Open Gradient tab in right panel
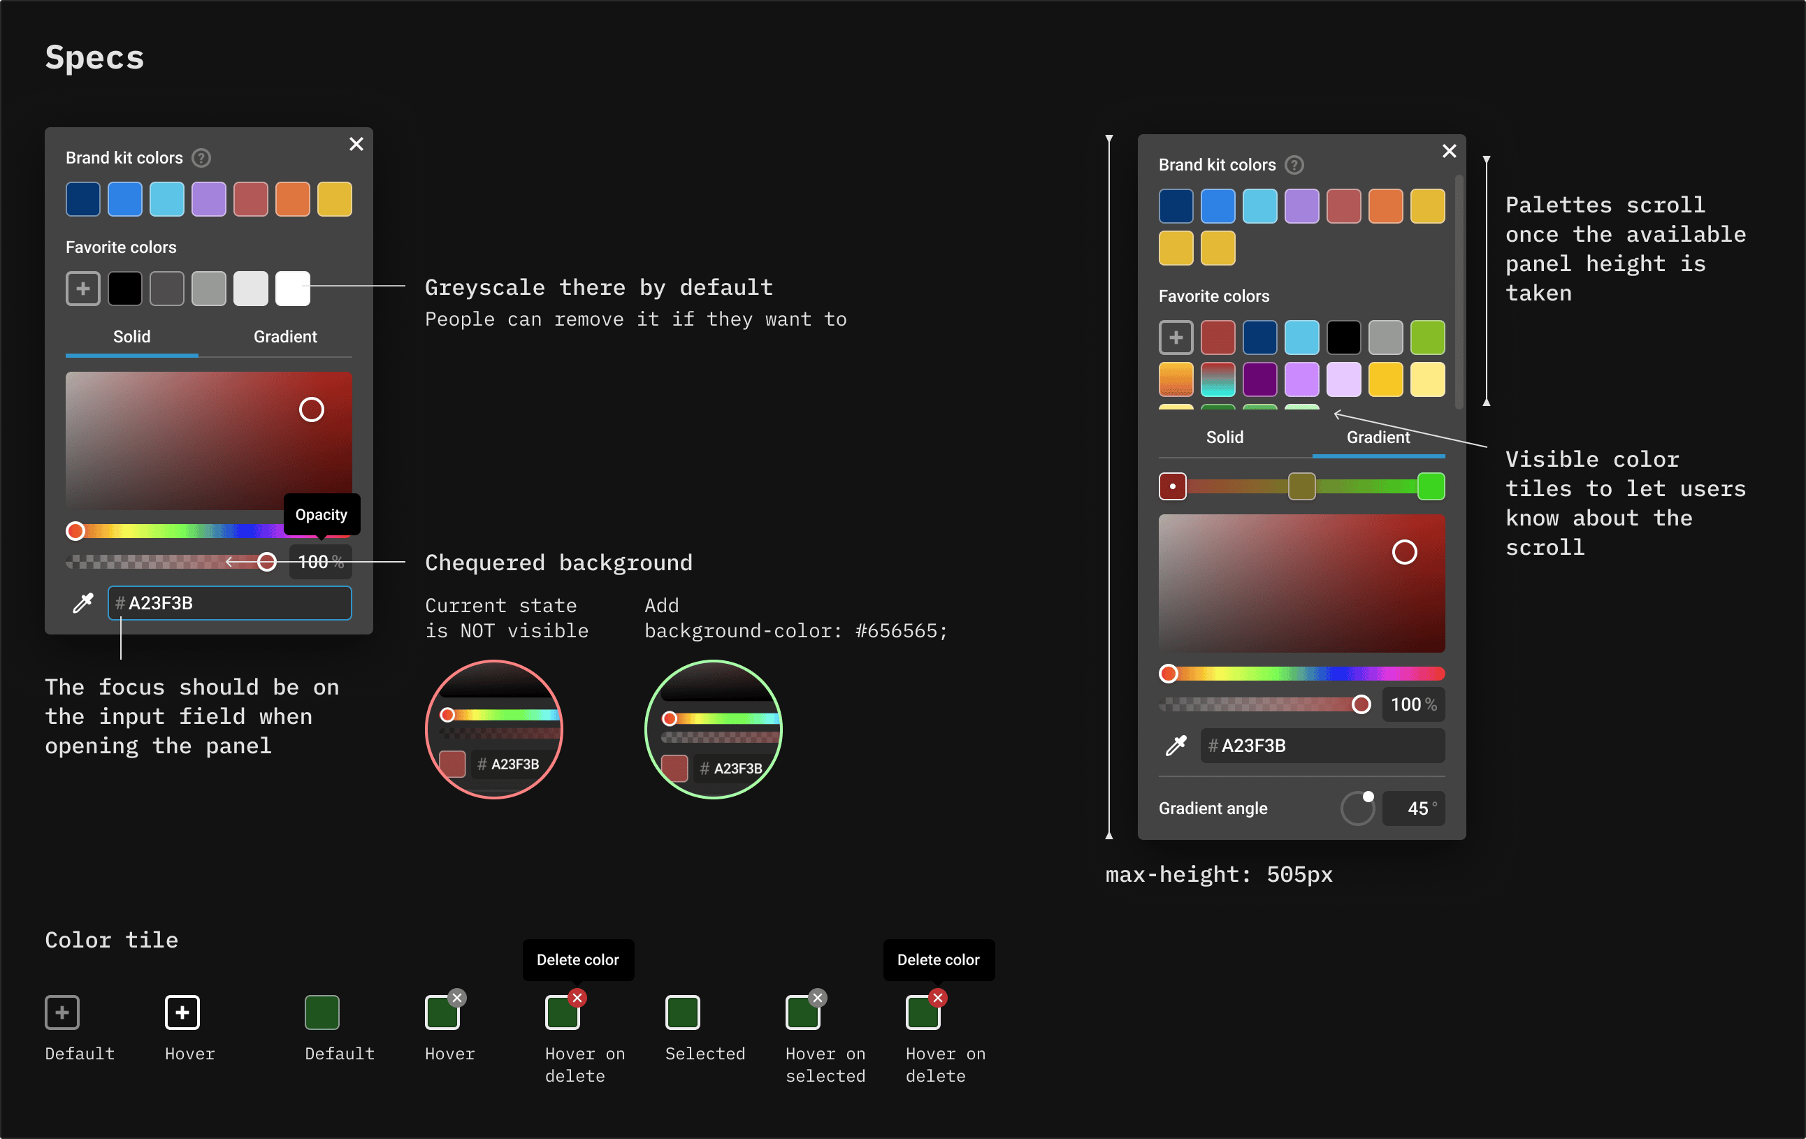 [x=1378, y=437]
